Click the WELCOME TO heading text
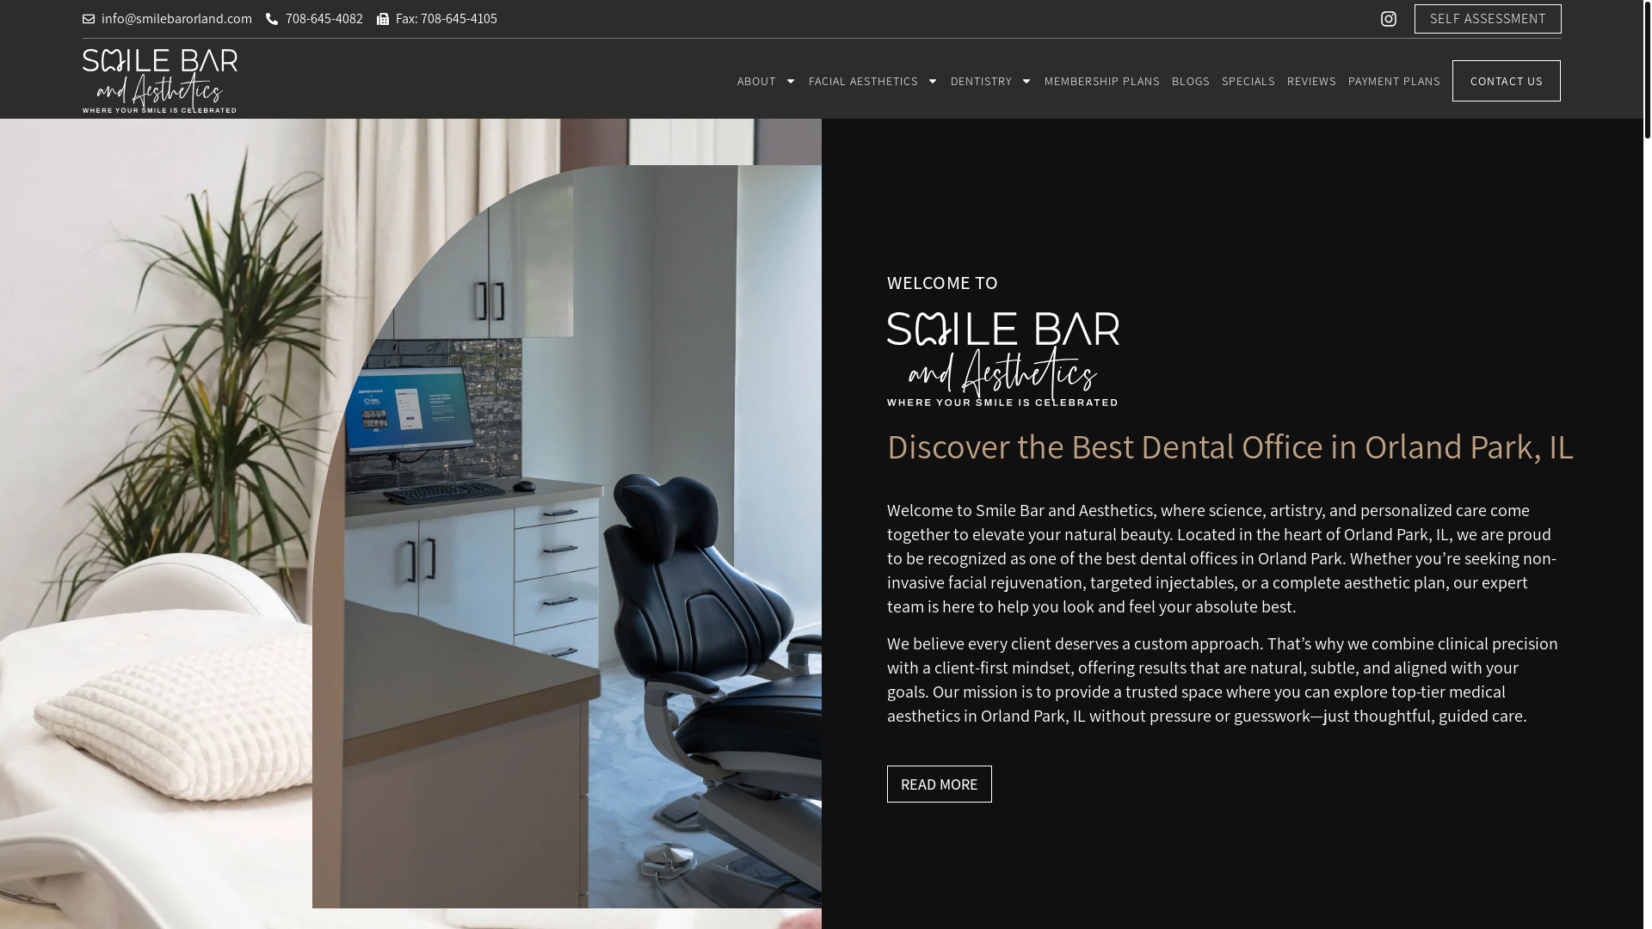 pos(942,283)
